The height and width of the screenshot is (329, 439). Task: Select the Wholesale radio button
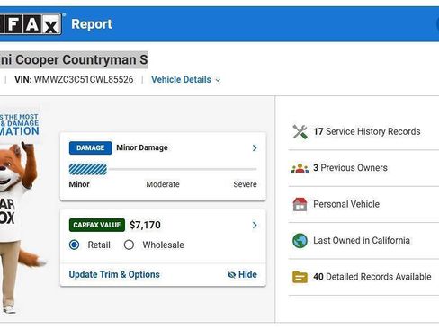tap(129, 245)
